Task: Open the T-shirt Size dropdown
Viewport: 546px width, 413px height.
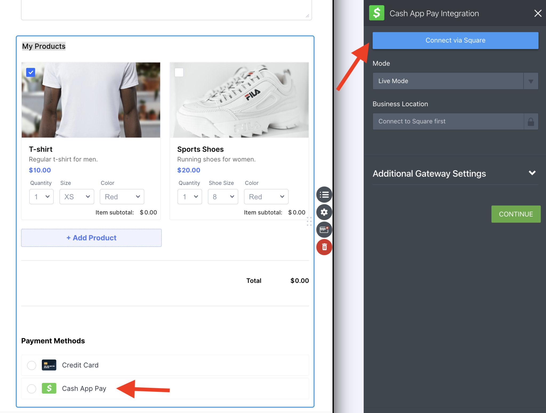Action: [x=77, y=197]
